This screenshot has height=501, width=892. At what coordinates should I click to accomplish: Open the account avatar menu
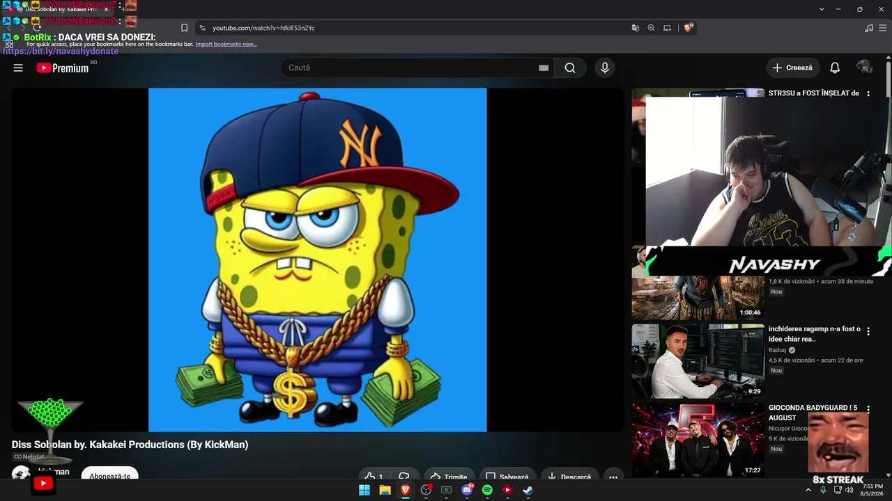tap(865, 67)
